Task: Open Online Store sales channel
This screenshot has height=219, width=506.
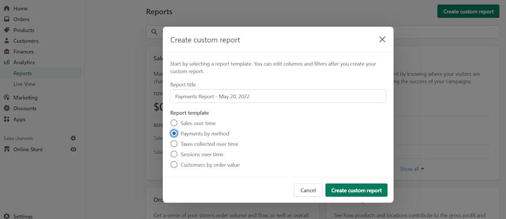Action: [x=28, y=149]
